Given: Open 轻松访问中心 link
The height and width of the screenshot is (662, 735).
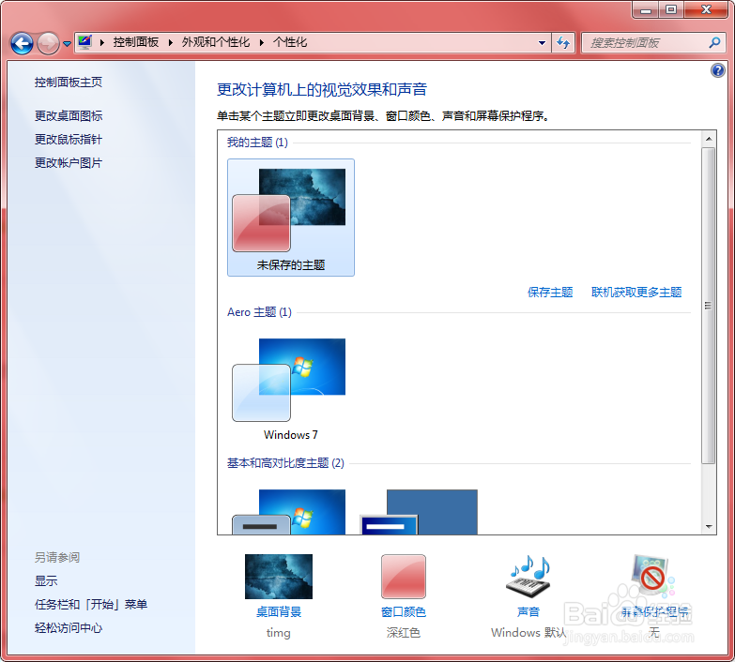Looking at the screenshot, I should coord(68,628).
